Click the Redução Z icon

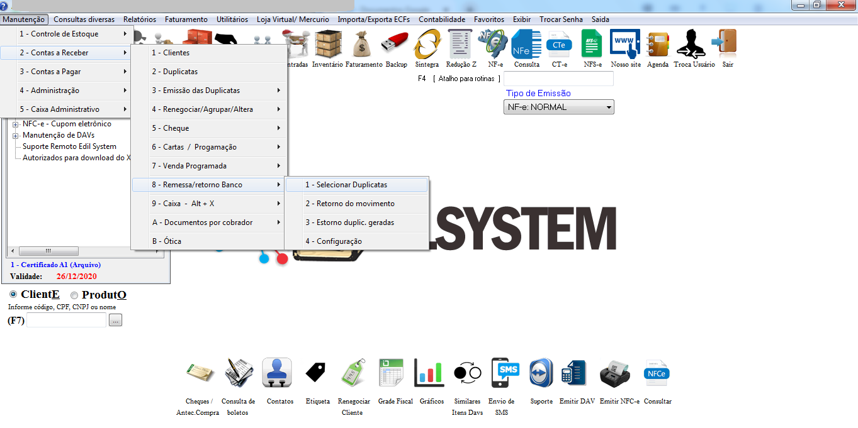pos(461,44)
